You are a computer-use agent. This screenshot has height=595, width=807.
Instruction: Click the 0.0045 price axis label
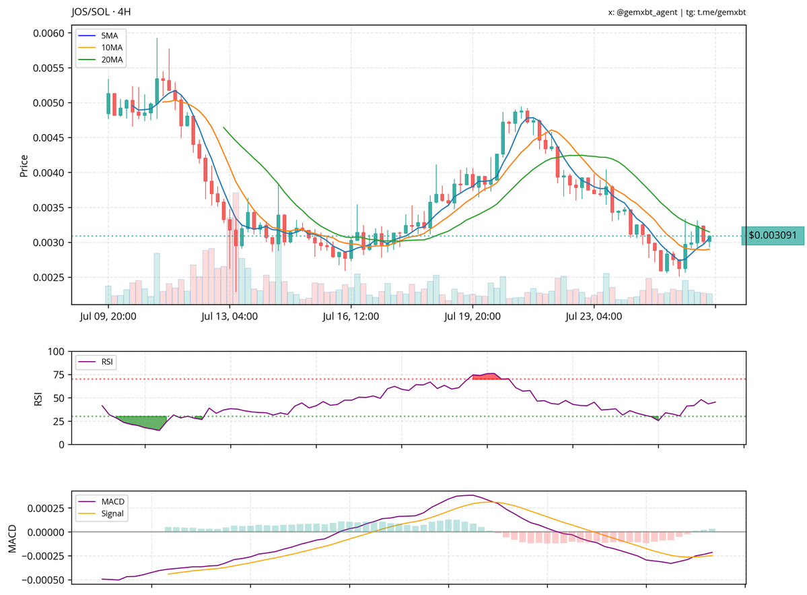pos(49,138)
